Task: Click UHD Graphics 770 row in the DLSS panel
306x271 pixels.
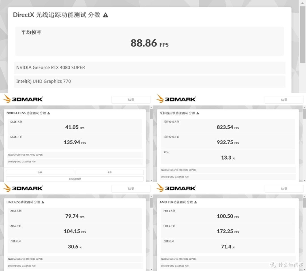Action: (75, 162)
